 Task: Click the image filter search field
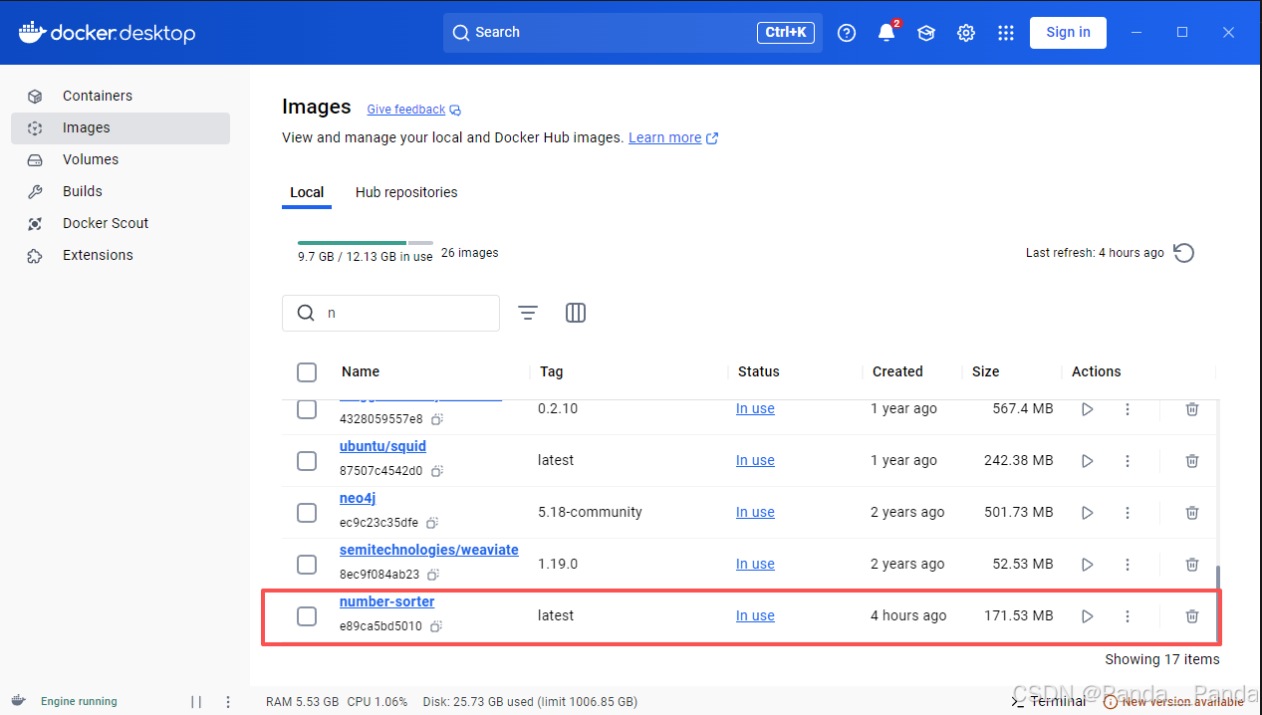[x=390, y=313]
